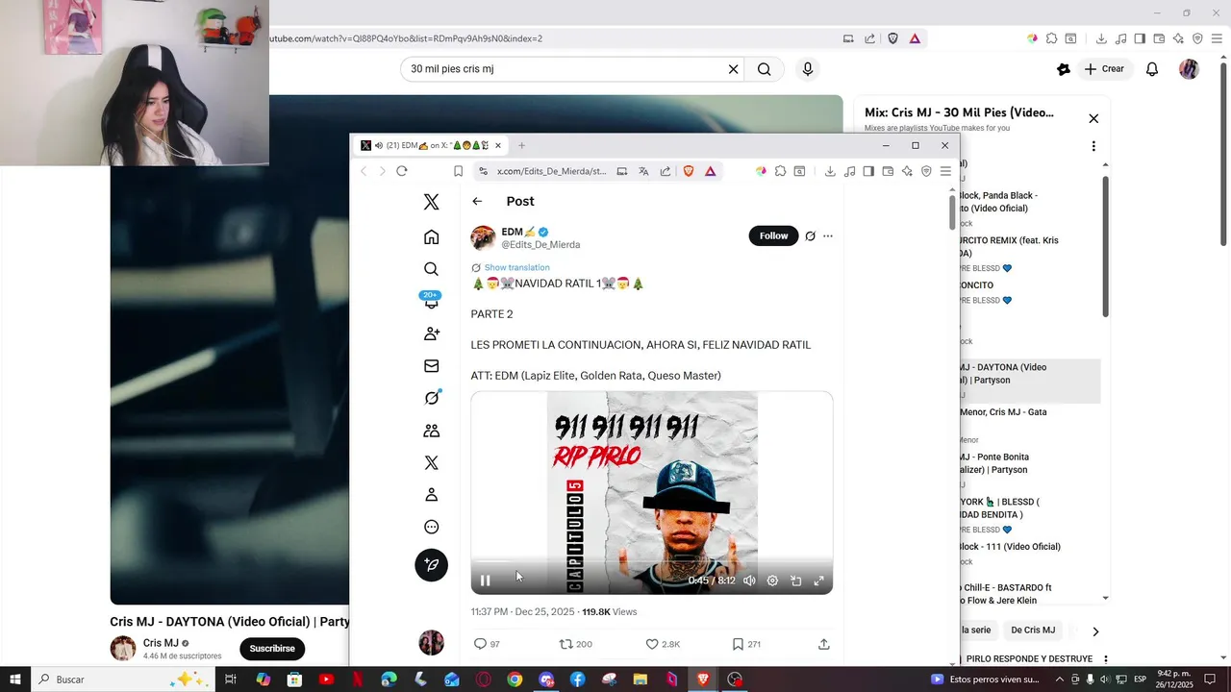Start YouTube voice search microphone
Screen dimensions: 1231x692
click(x=808, y=69)
